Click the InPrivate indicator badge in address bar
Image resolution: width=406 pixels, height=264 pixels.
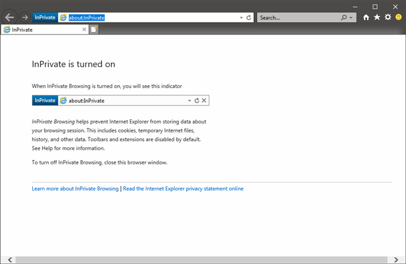coord(45,18)
